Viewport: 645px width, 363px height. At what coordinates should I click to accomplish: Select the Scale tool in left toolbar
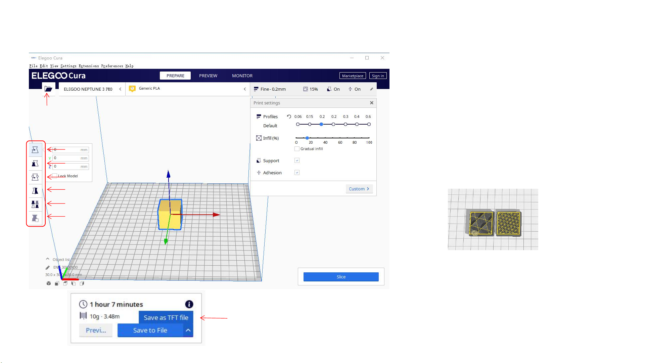click(x=35, y=164)
